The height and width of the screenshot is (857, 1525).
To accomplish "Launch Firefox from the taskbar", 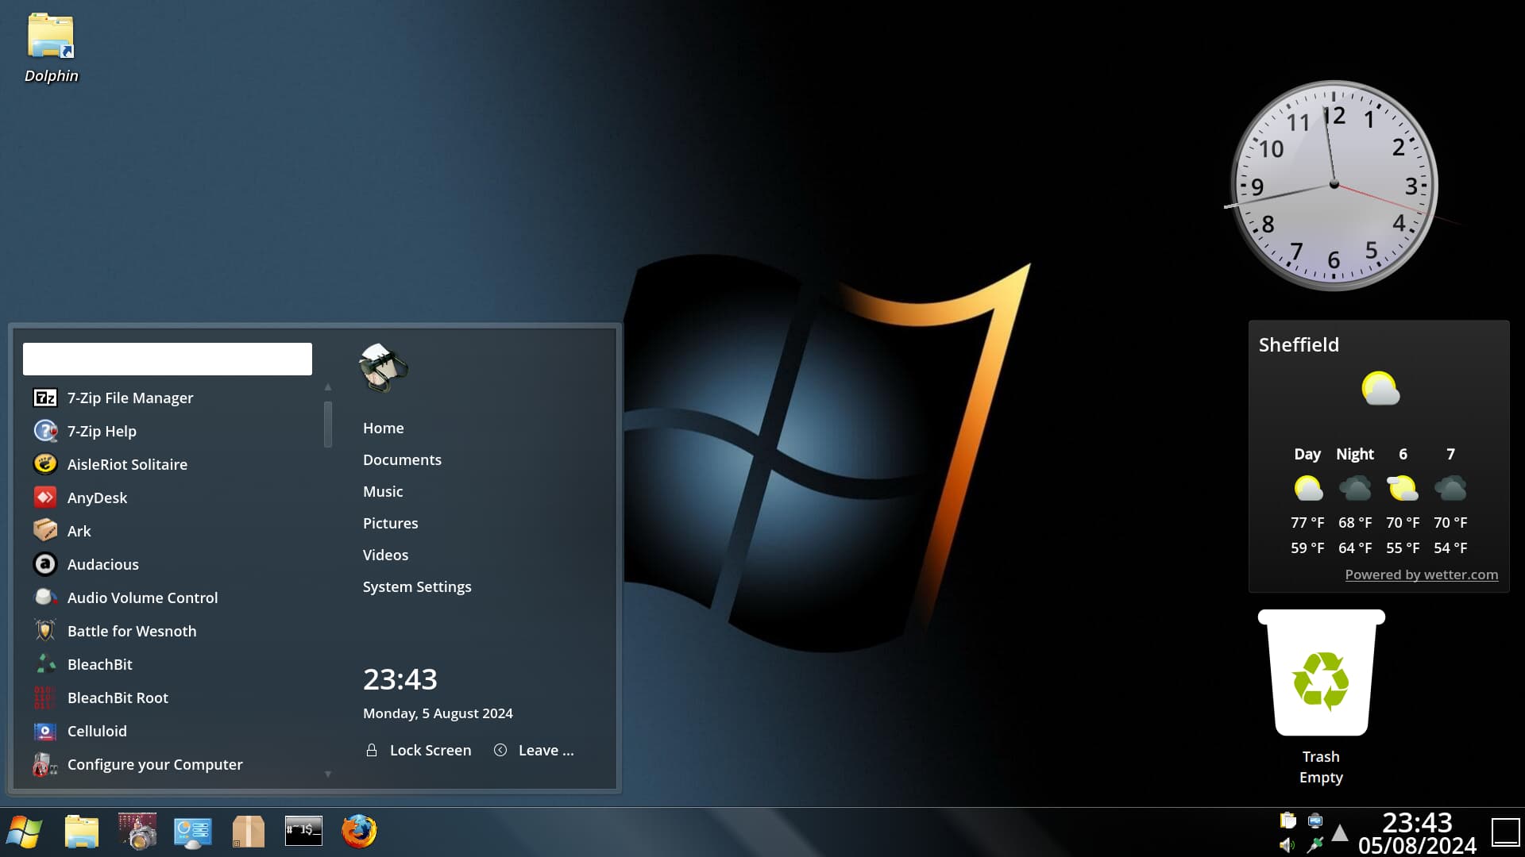I will point(359,832).
